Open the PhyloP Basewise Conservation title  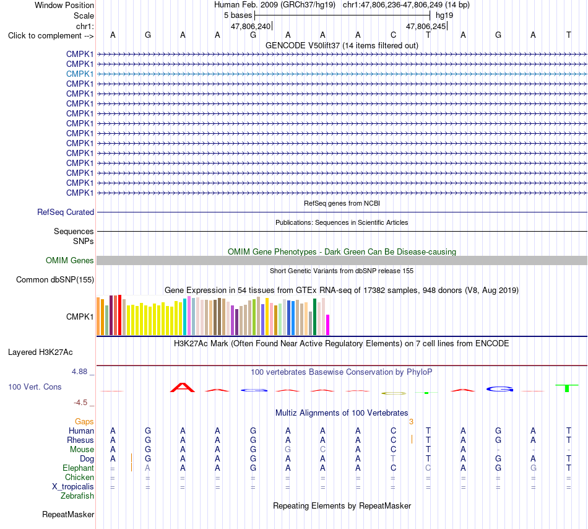[x=342, y=372]
